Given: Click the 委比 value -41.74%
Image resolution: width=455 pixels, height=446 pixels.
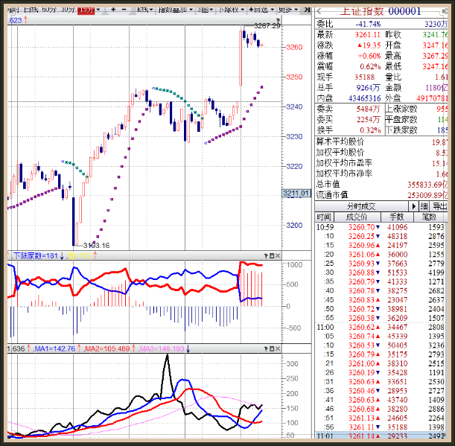Looking at the screenshot, I should point(368,24).
